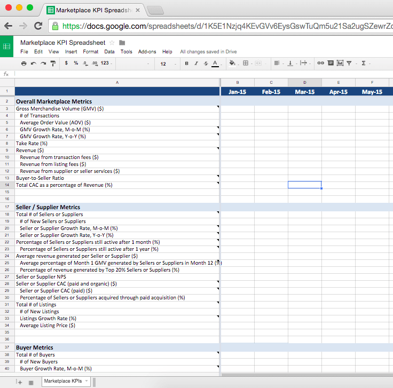
Task: Click the Insert chart icon
Action: coord(340,64)
